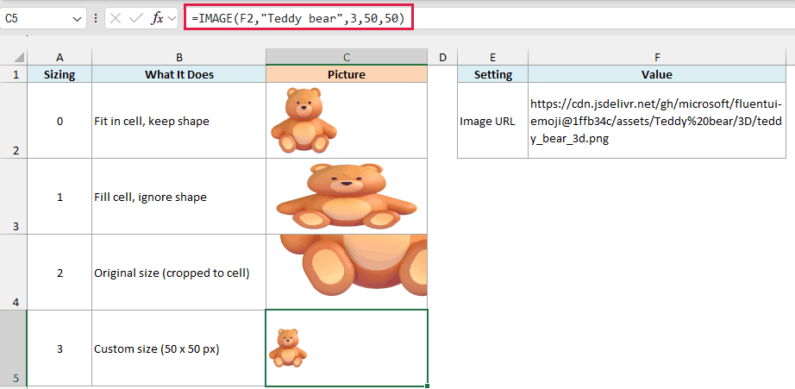This screenshot has height=389, width=795.
Task: Click the Image URL label cell
Action: click(493, 120)
